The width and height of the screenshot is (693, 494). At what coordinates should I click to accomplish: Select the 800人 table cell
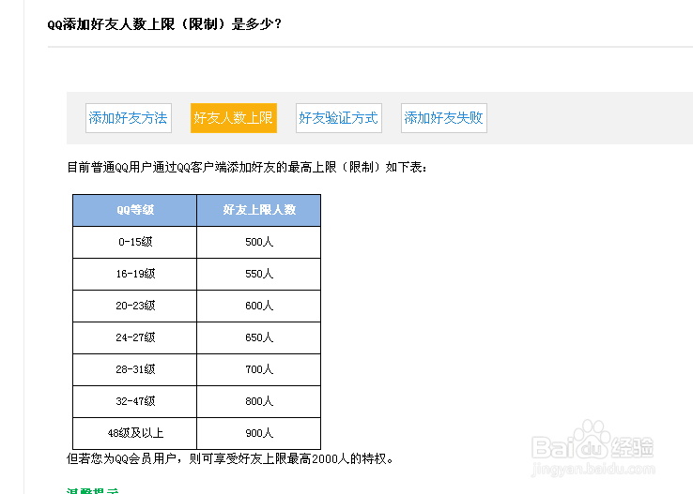pos(259,401)
